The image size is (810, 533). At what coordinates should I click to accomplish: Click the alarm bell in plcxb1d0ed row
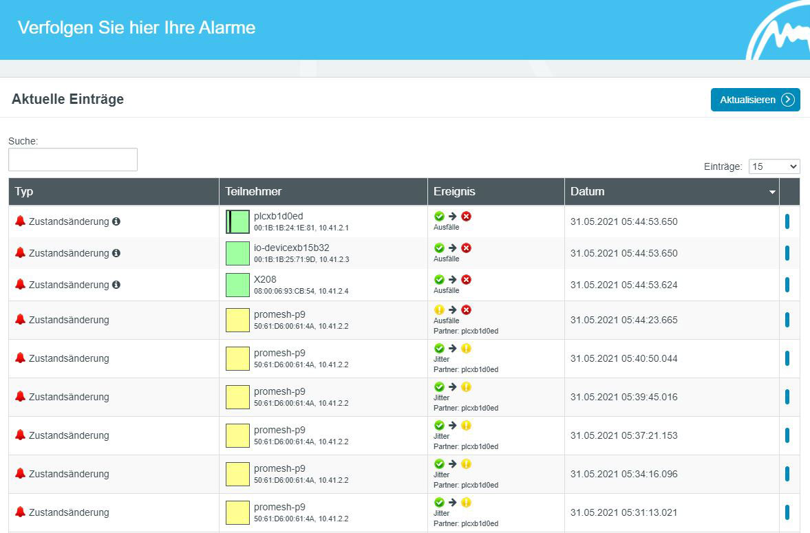[20, 221]
